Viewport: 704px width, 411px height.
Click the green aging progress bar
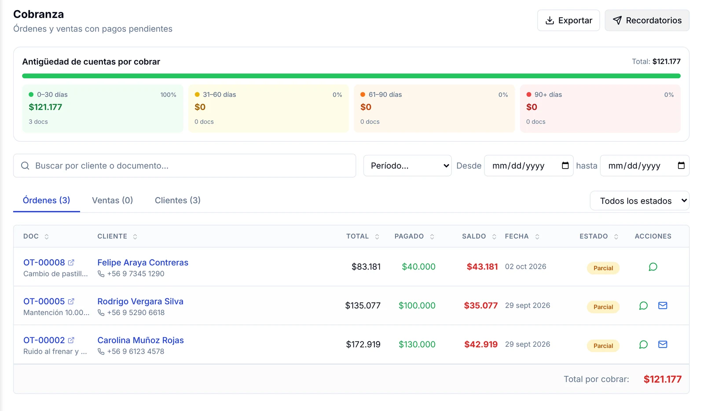coord(351,76)
